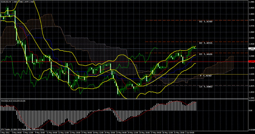Click the S1 1.4083 support label
Viewport: 255px width, 134px height.
(x=205, y=87)
